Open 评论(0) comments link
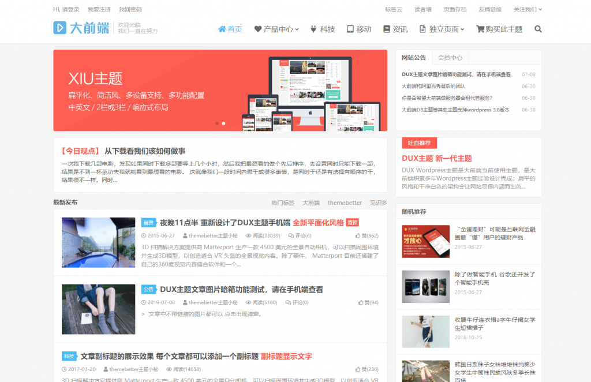The image size is (591, 382). (x=297, y=302)
